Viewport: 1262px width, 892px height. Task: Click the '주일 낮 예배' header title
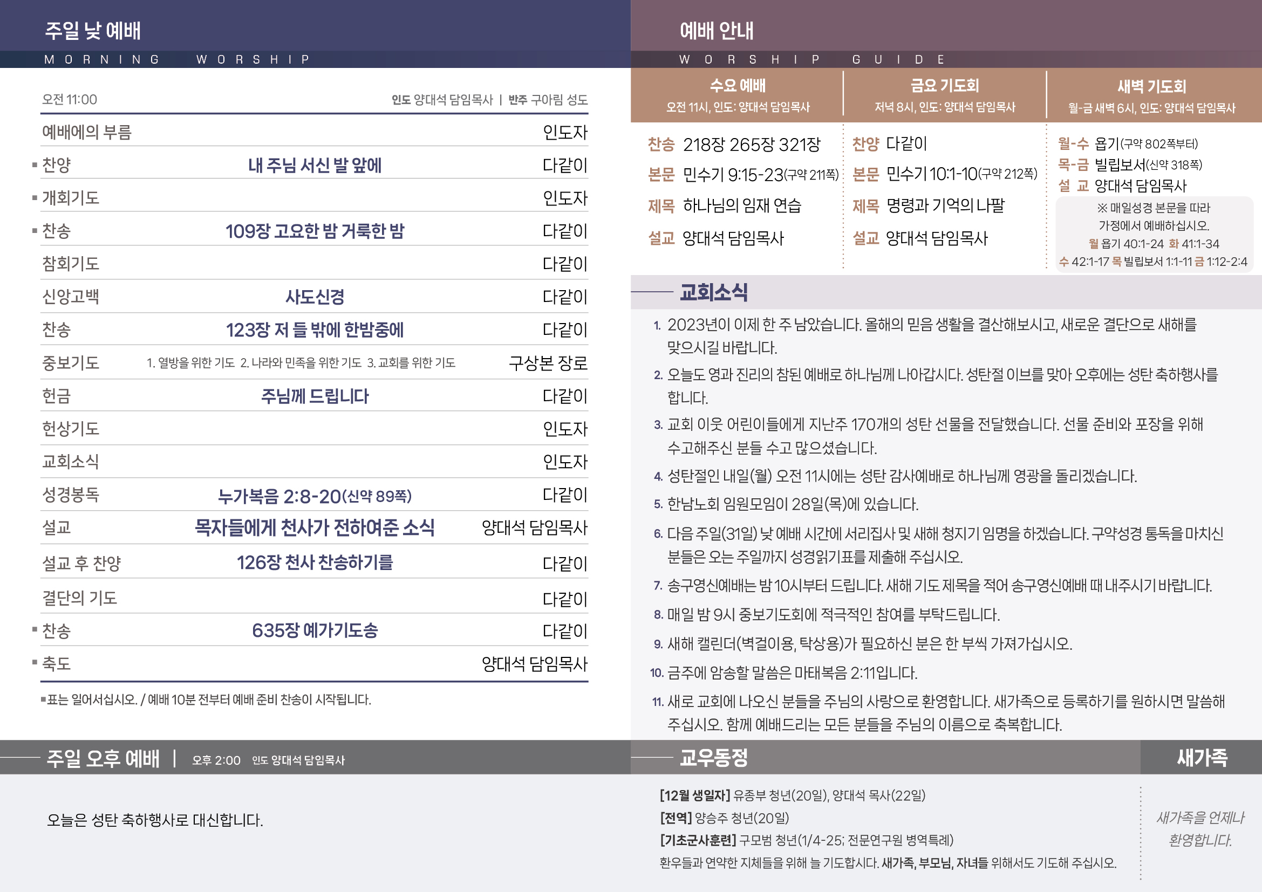point(93,31)
